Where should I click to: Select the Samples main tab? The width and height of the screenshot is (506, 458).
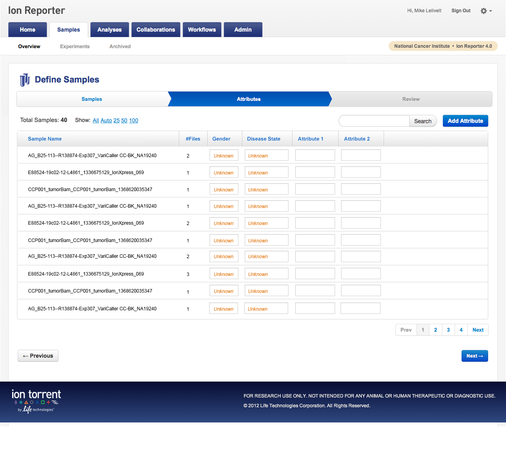point(69,30)
